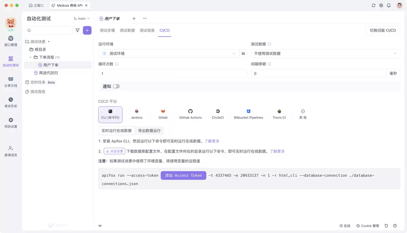
Task: Switch to CI/CD tab
Action: click(x=165, y=31)
